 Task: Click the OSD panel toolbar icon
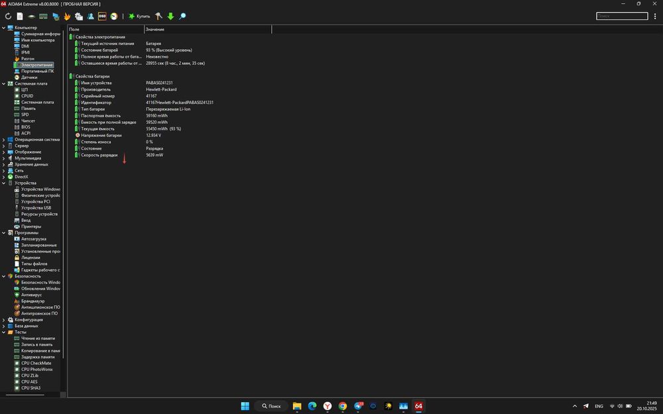pos(102,16)
